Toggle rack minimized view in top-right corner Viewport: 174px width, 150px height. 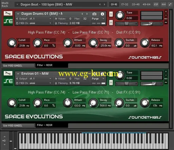coord(170,4)
